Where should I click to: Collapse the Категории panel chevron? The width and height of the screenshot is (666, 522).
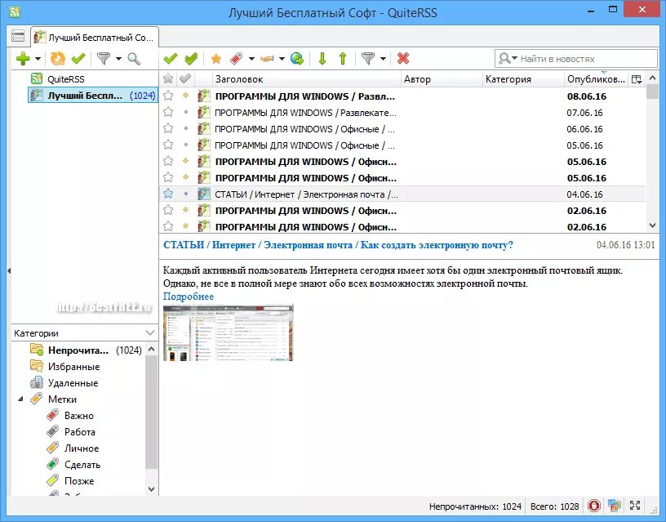point(150,332)
